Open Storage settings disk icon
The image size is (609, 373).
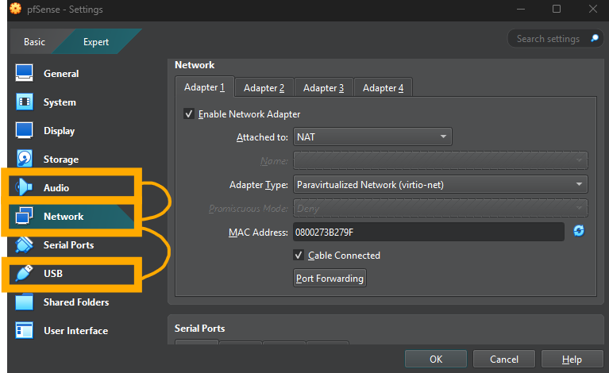(24, 159)
